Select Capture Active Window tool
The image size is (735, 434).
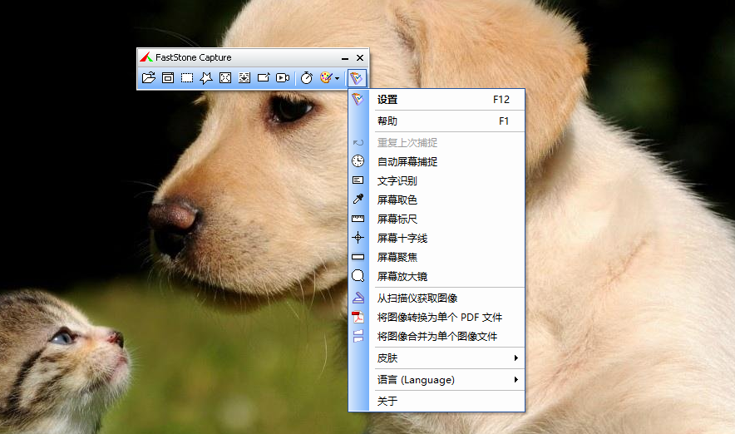click(168, 78)
